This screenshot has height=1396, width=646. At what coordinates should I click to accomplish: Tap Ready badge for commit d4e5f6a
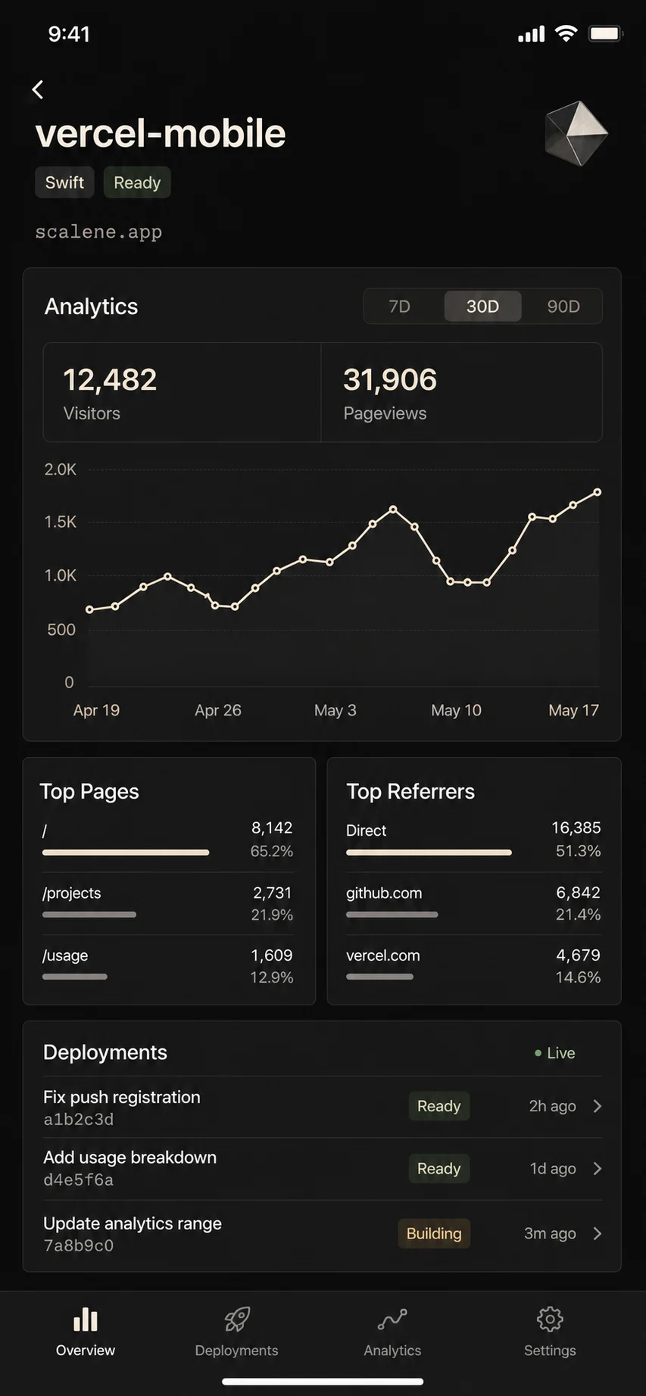click(439, 1169)
